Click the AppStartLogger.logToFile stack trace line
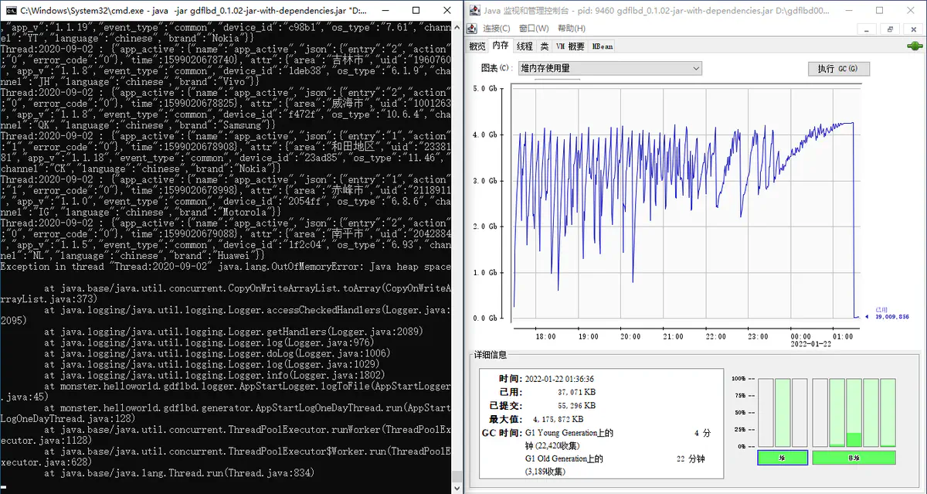The width and height of the screenshot is (927, 494). (225, 390)
